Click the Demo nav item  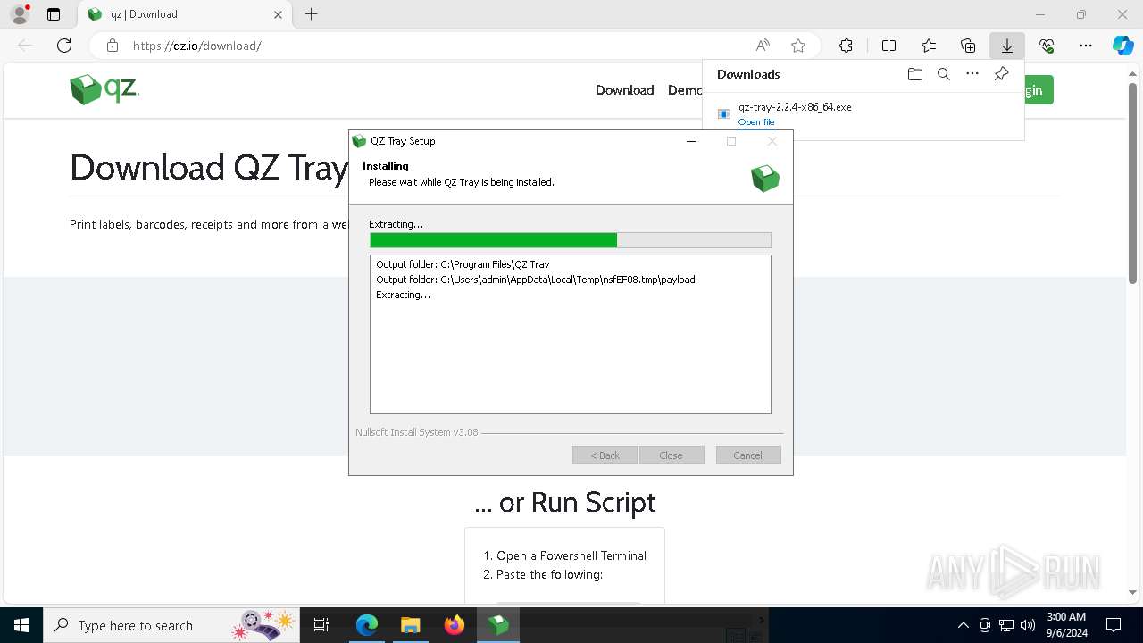coord(685,90)
